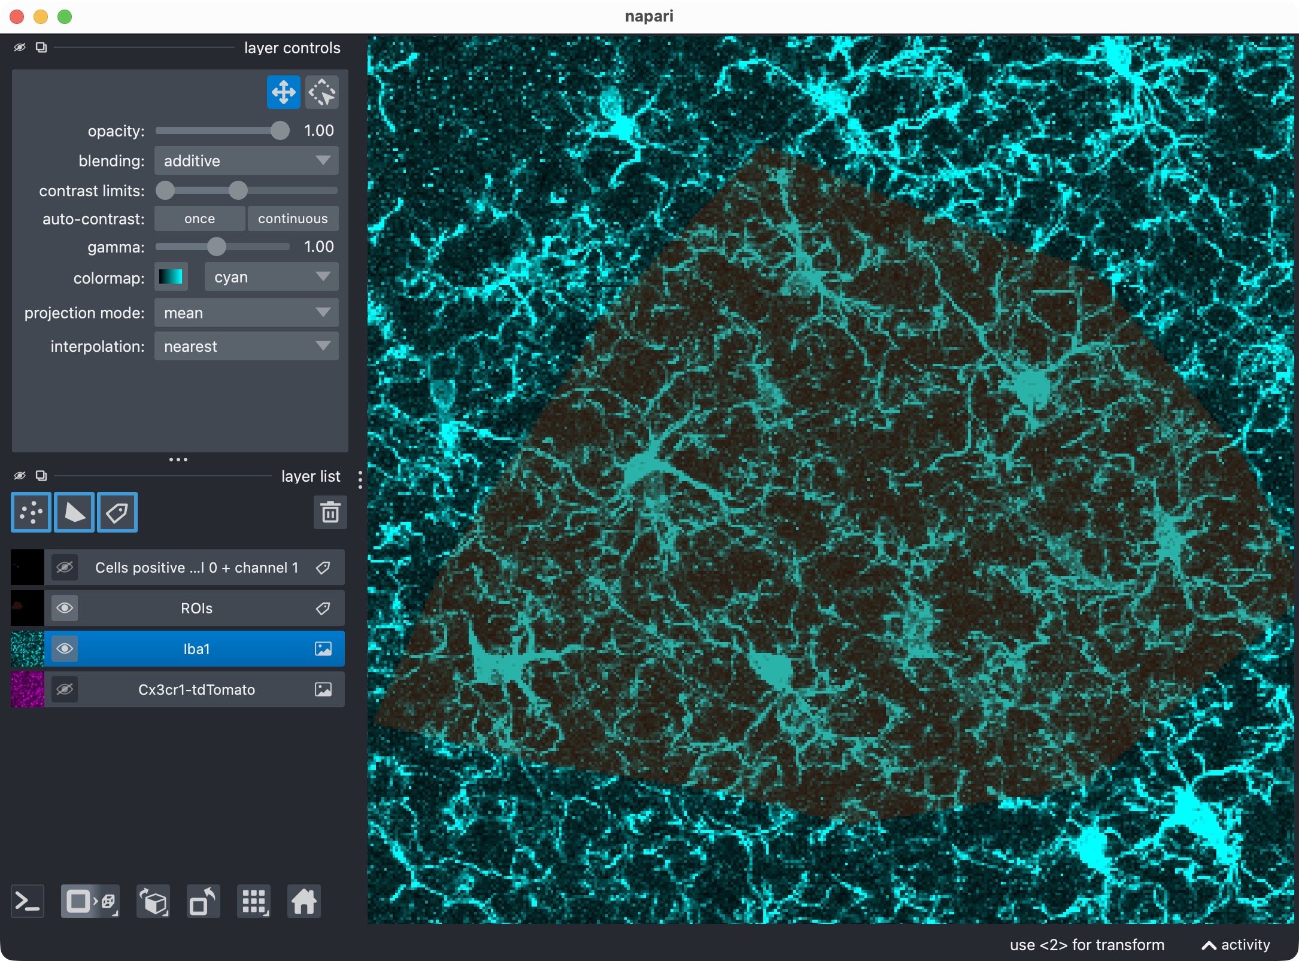Create a new labels layer
Viewport: 1299px width, 961px height.
[117, 512]
